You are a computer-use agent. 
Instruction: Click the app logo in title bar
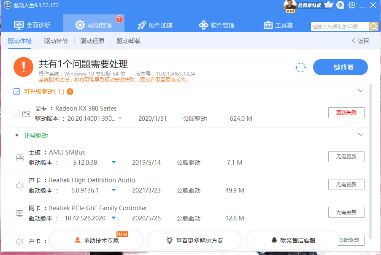tap(8, 5)
